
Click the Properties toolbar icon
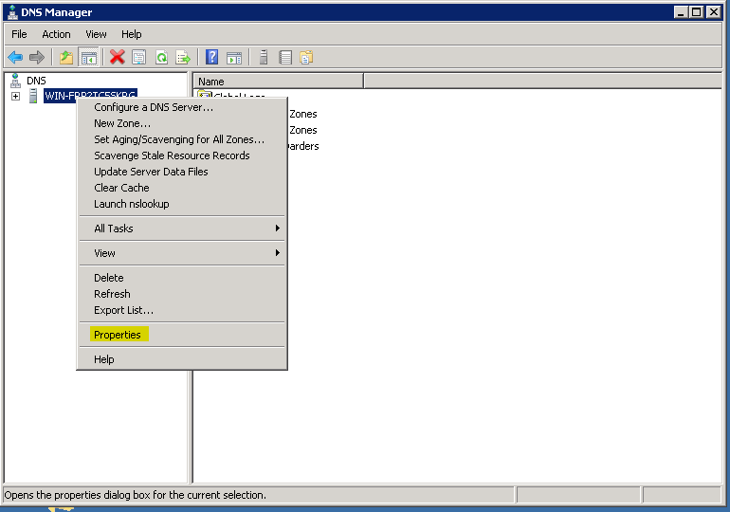(139, 57)
